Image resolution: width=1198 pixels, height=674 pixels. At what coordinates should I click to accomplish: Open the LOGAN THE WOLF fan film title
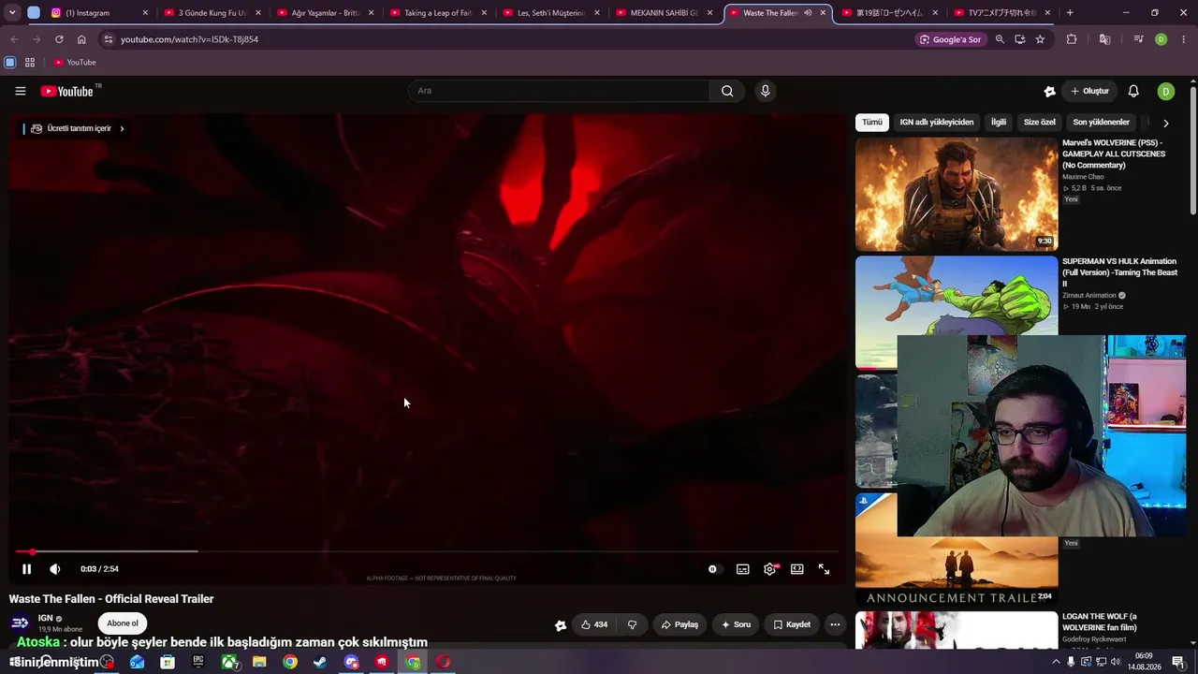1100,623
